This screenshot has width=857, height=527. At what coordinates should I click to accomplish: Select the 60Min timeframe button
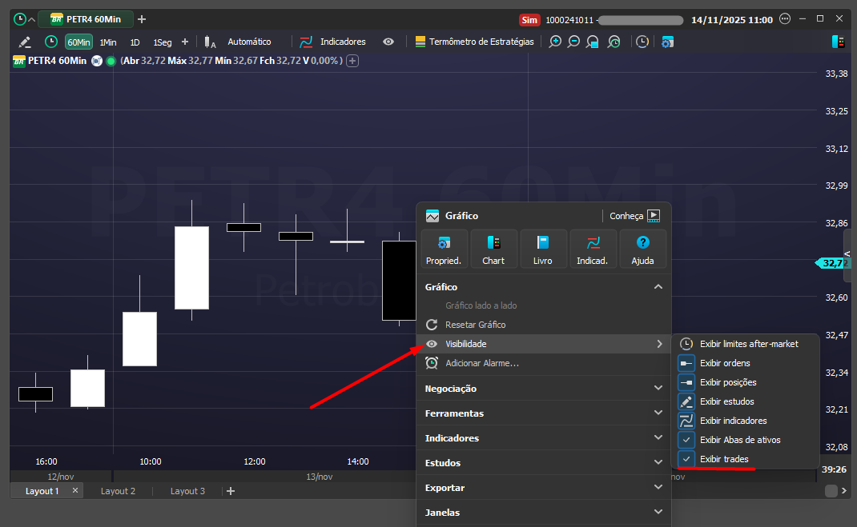78,42
